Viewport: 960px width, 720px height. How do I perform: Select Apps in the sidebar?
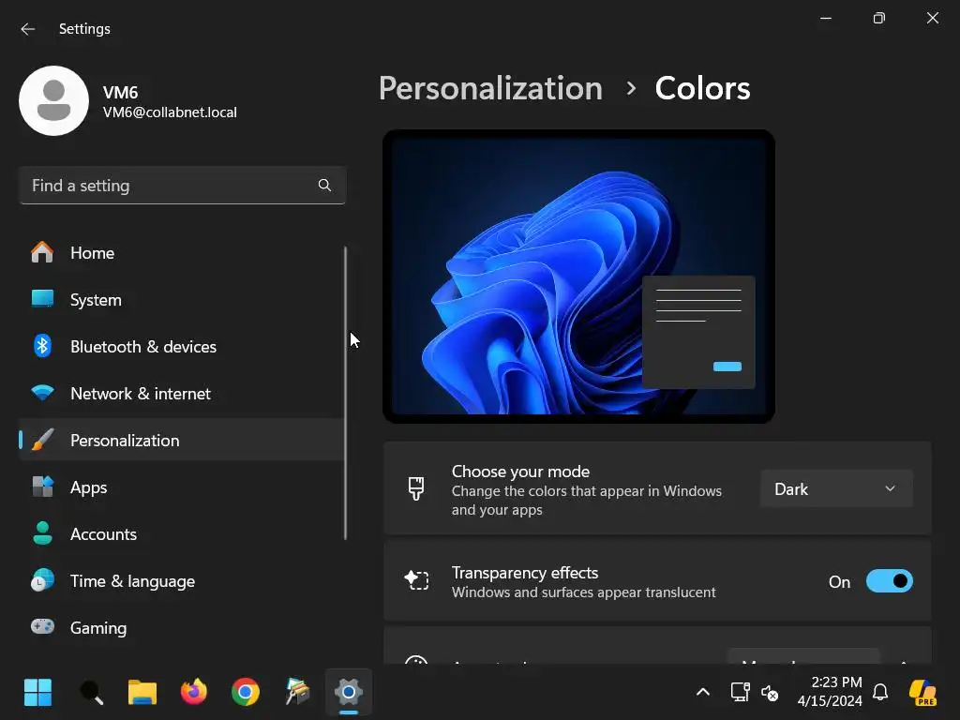182,487
